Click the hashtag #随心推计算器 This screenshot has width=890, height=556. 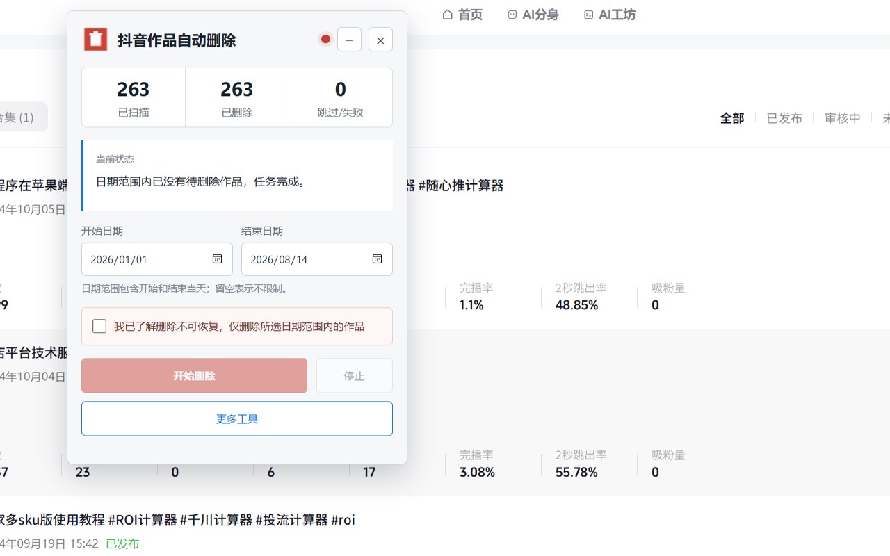461,186
